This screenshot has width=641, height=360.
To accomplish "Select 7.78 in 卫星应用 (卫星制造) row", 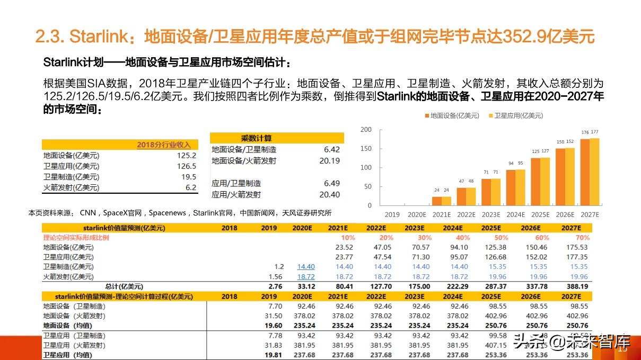I will coord(276,336).
